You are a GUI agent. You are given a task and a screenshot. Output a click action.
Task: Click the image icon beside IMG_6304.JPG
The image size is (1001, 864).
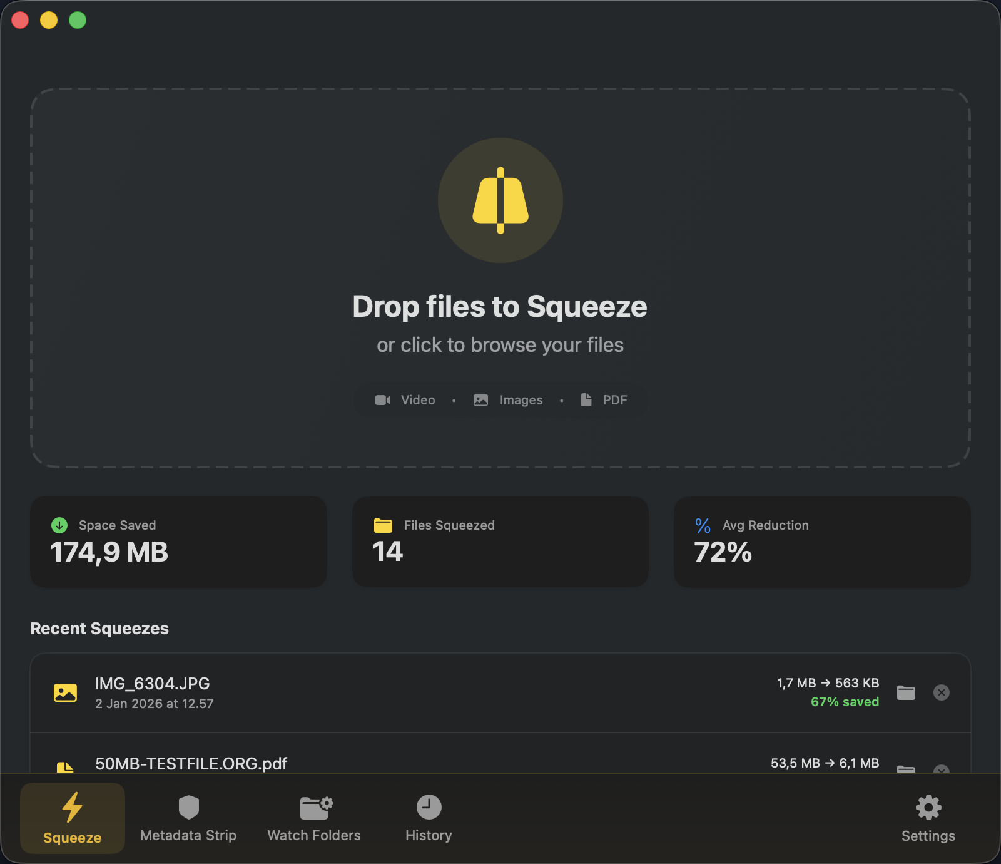[65, 692]
